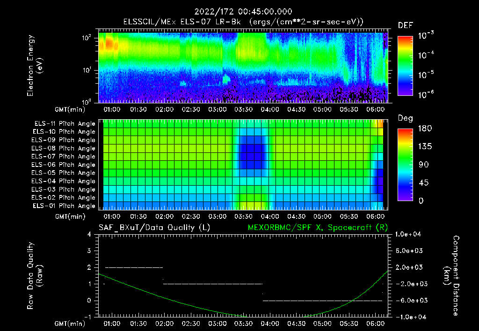
Task: Click the 0 degree colorbar tick
Action: point(421,201)
